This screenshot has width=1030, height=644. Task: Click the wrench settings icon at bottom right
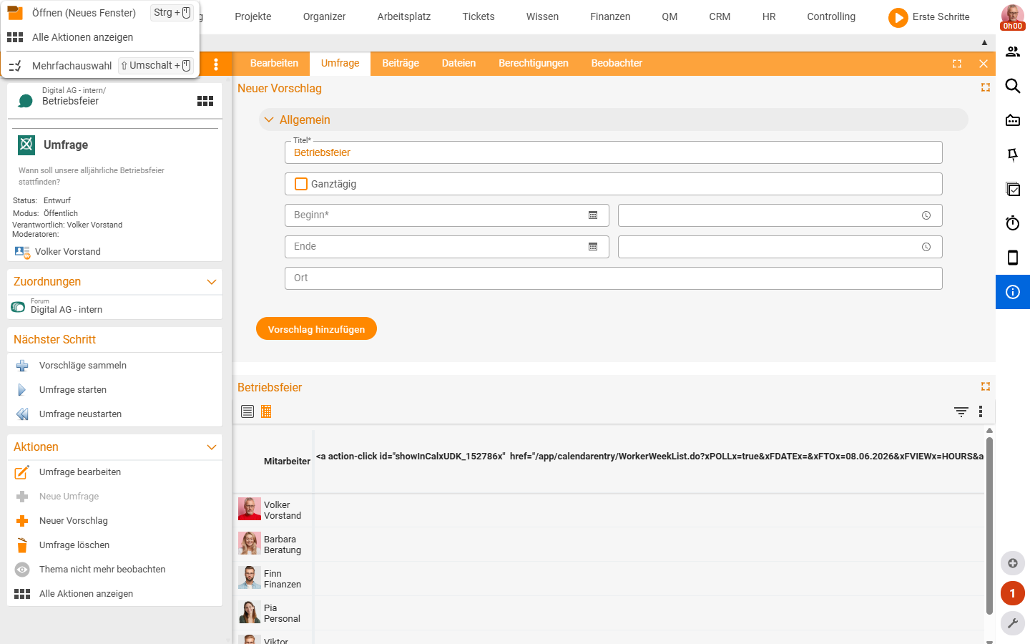point(1013,623)
